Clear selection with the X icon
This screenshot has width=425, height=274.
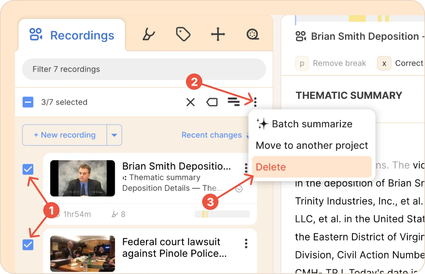(190, 102)
